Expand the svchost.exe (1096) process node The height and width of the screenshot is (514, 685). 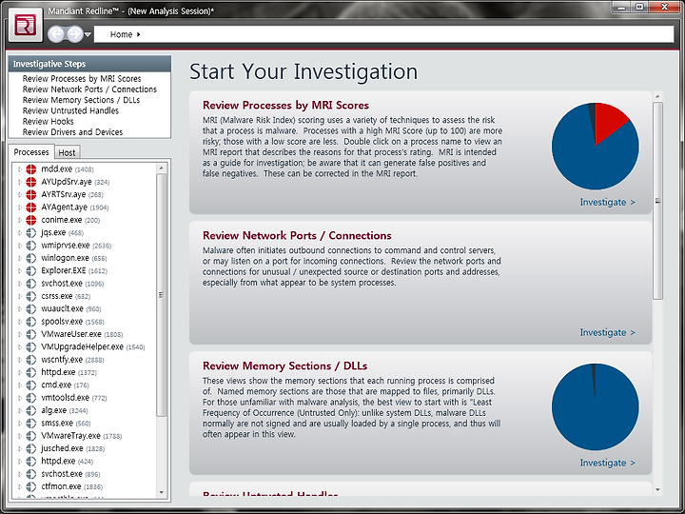tap(20, 284)
